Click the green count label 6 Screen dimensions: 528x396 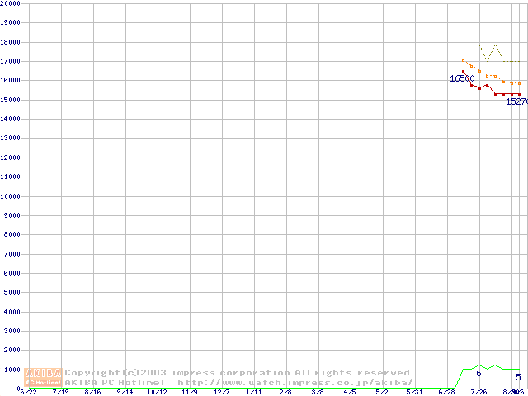point(478,374)
